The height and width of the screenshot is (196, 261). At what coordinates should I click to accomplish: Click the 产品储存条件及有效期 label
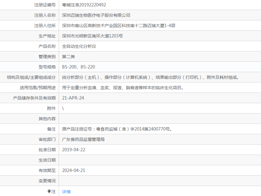tap(34, 98)
